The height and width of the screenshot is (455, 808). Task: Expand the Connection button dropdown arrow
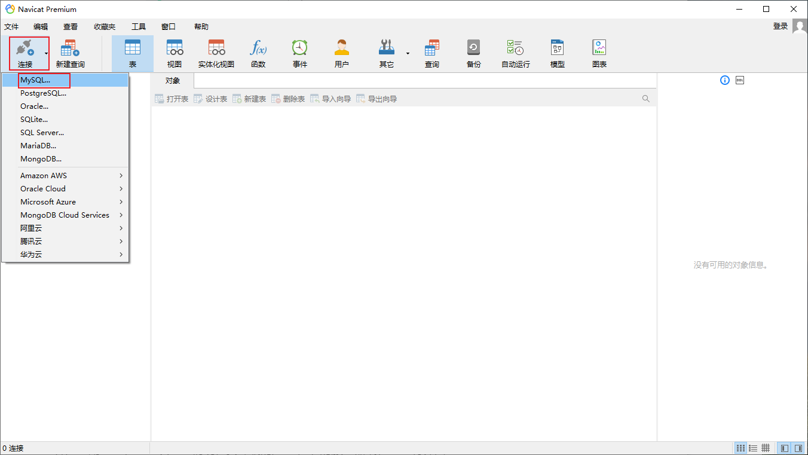(46, 53)
